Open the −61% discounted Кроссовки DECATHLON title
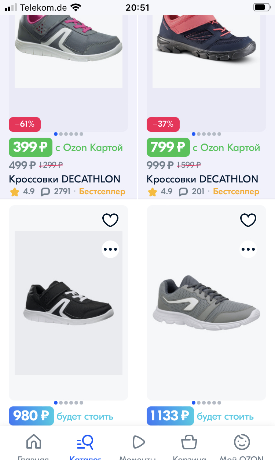The width and height of the screenshot is (275, 460). [x=65, y=179]
